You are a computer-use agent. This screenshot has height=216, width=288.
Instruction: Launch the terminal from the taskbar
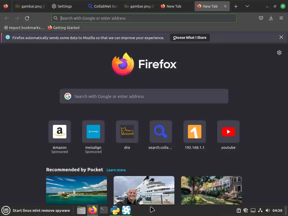pos(103,210)
